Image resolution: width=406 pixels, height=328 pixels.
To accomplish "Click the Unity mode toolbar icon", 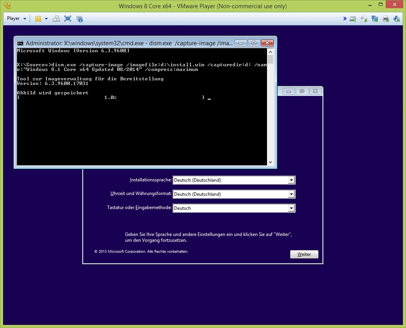I will pyautogui.click(x=80, y=19).
